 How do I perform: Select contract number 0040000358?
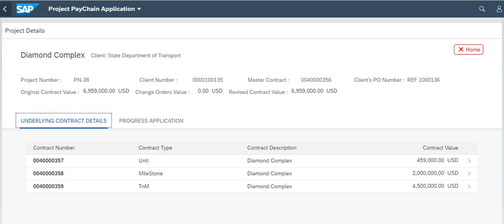coord(48,174)
